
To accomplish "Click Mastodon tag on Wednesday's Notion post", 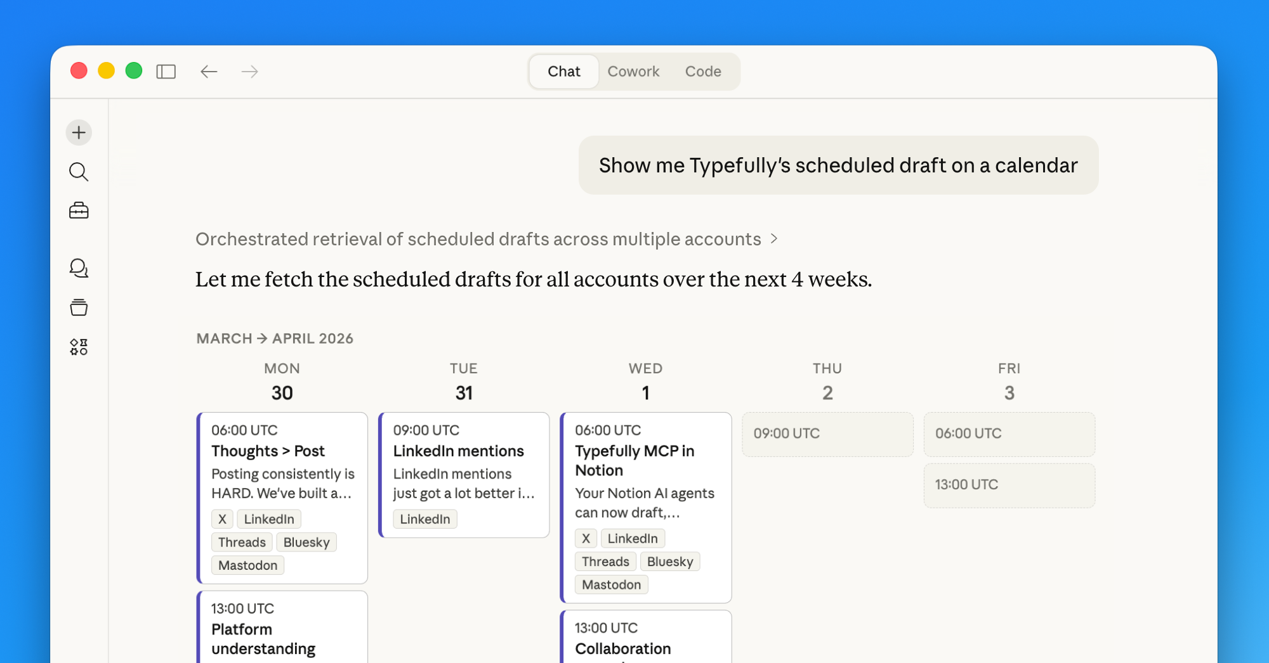I will [611, 585].
